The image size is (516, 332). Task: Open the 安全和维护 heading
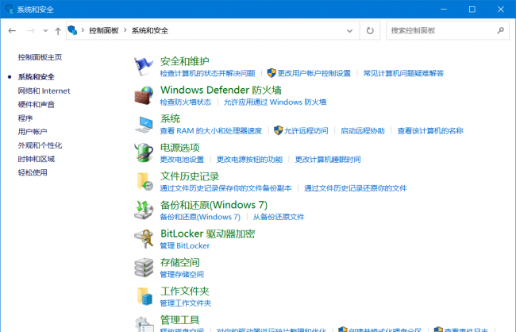(x=185, y=61)
